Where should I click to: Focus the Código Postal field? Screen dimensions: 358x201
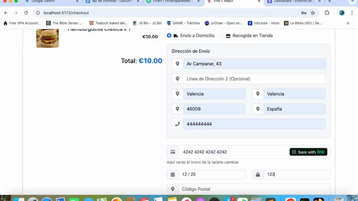coord(254,189)
